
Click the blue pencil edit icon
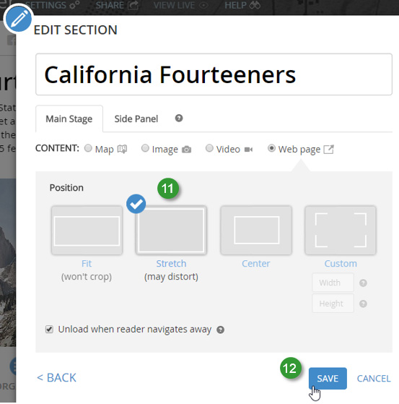click(x=19, y=19)
